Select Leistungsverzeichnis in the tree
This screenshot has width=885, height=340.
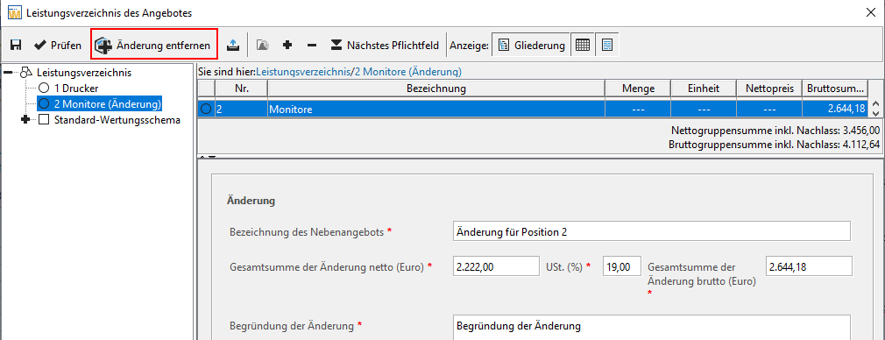click(84, 73)
